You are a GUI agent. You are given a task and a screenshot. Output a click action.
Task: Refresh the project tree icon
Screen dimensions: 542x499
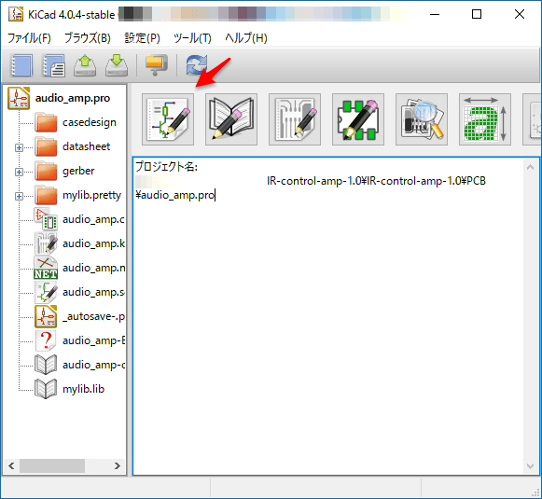[x=197, y=65]
